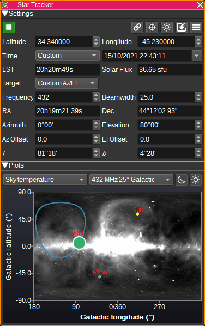Click the 56 K temperature label
Image resolution: width=205 pixels, height=326 pixels.
click(80, 233)
